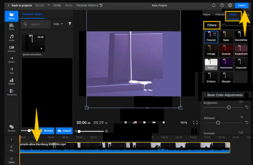
Task: Click the Export button
Action: (242, 5)
